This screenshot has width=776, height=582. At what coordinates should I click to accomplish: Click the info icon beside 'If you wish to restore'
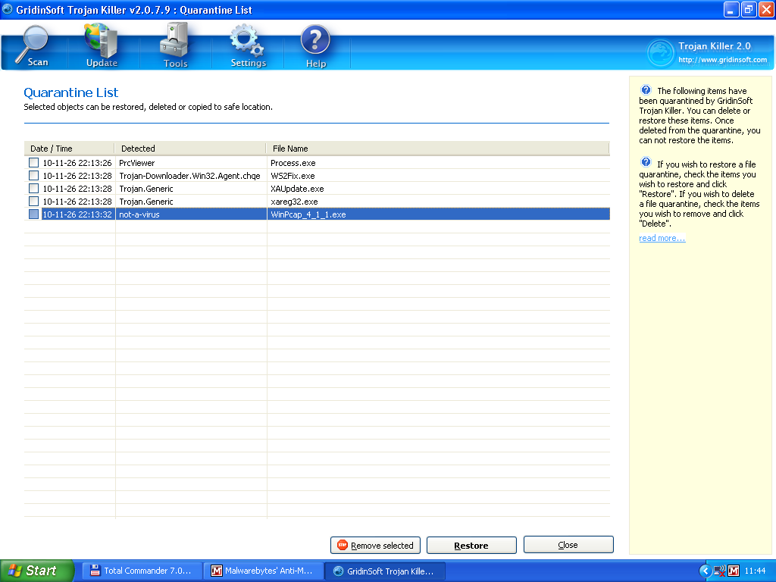click(646, 162)
